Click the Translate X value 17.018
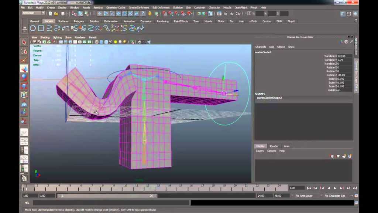The image size is (378, 213). coord(344,56)
